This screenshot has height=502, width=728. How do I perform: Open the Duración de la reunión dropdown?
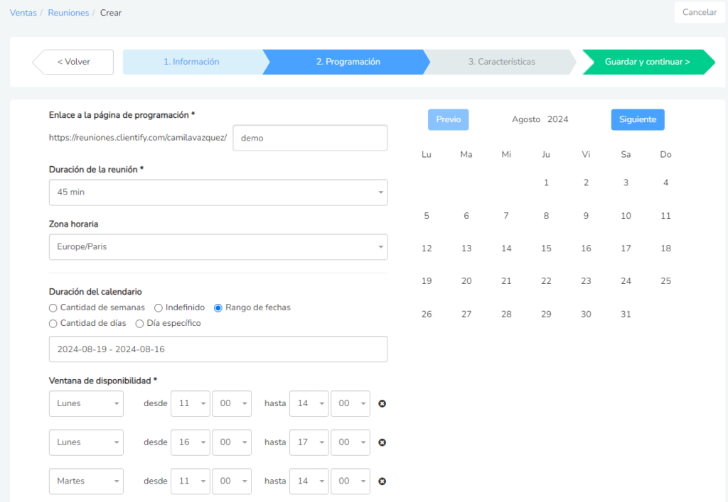[218, 192]
